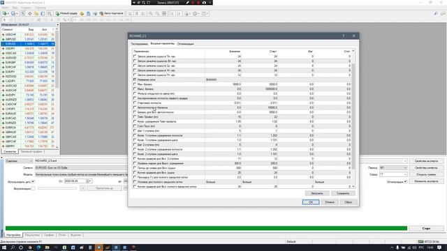
Task: Confirm the dialog with OK
Action: 311,202
